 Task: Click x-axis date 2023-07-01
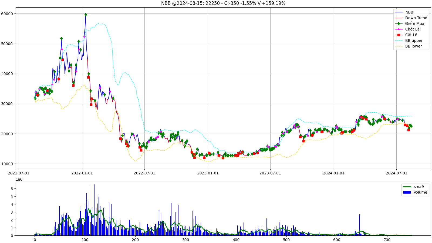(270, 173)
